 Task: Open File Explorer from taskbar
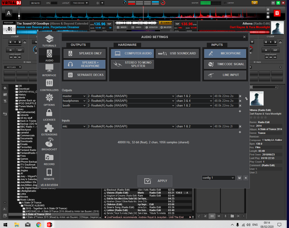pos(17,224)
